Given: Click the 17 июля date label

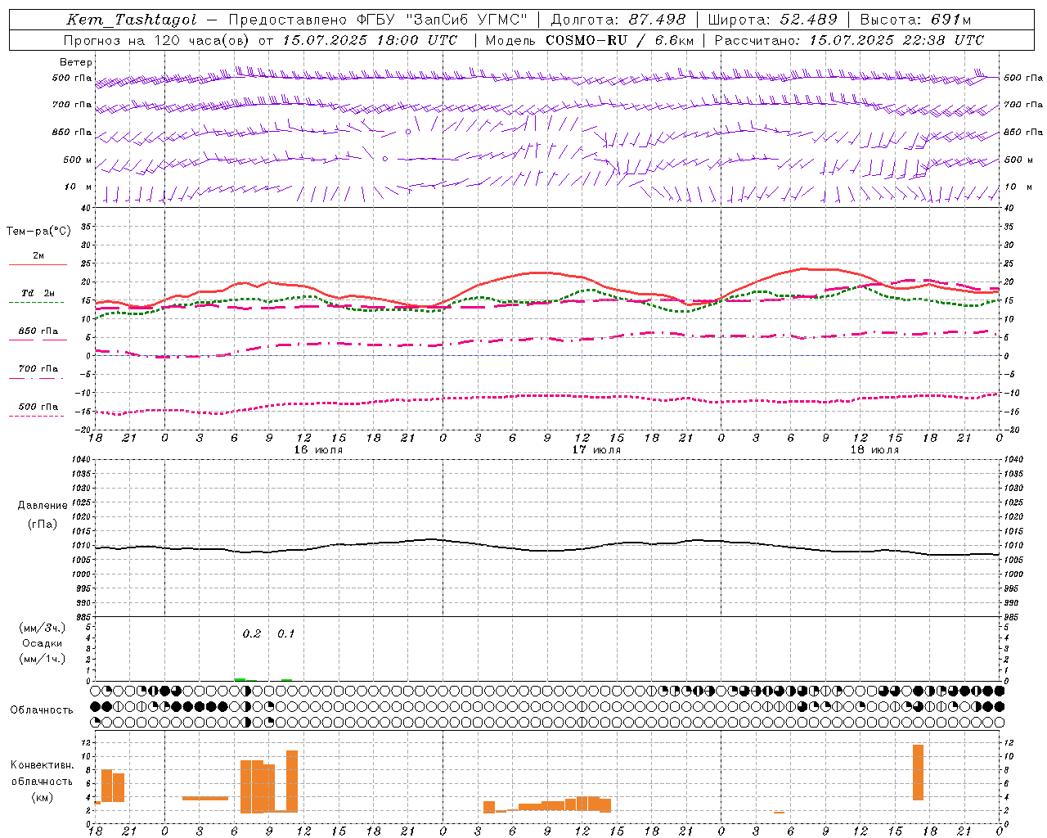Looking at the screenshot, I should click(595, 449).
